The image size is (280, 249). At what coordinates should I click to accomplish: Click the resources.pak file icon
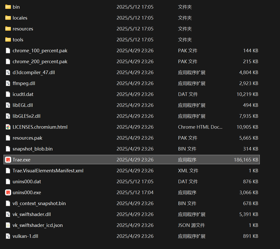(8, 138)
